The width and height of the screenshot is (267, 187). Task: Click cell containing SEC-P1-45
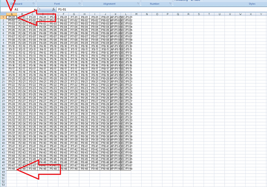point(126,159)
